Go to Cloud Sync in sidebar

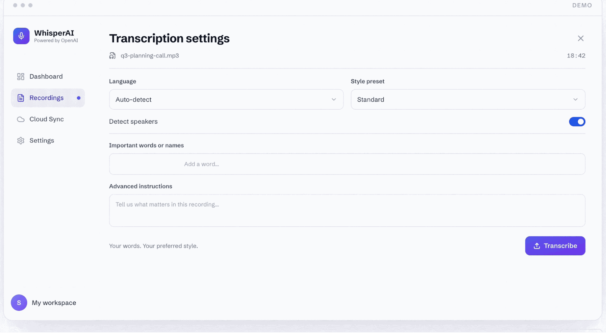pos(48,119)
